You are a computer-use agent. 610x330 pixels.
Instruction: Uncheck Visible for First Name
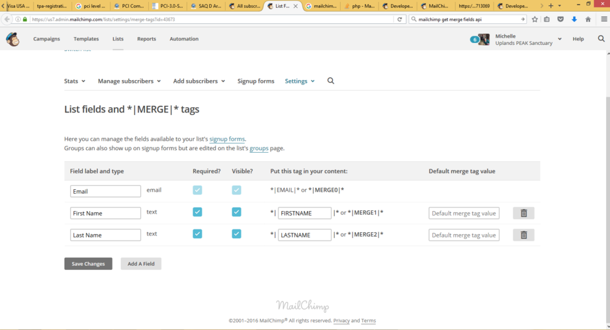pyautogui.click(x=237, y=212)
